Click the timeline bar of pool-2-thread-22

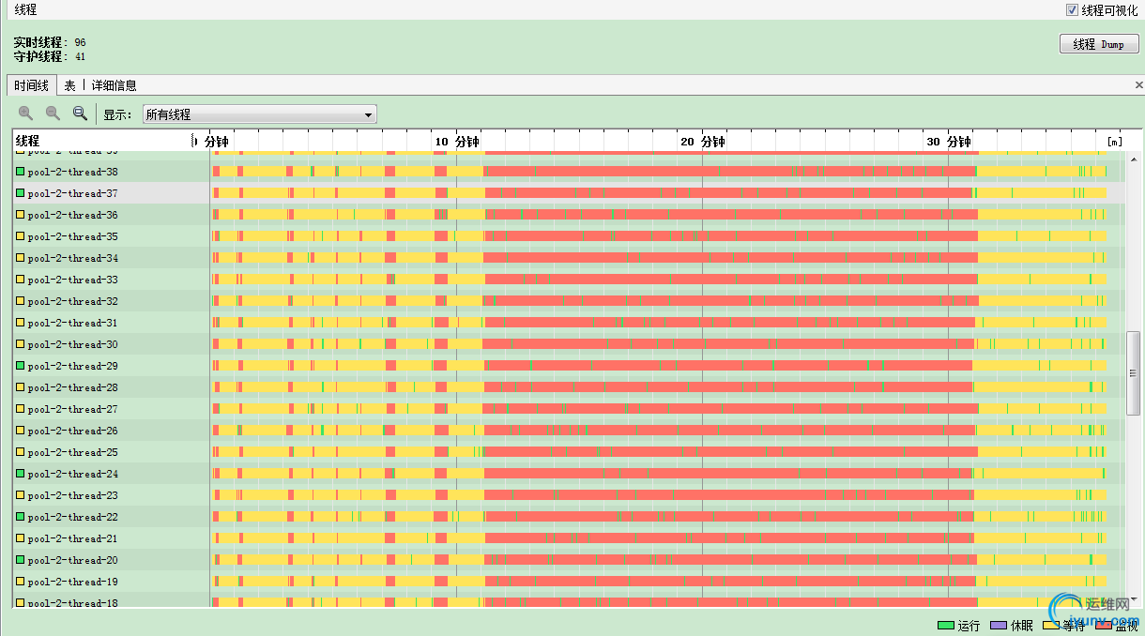pos(660,517)
